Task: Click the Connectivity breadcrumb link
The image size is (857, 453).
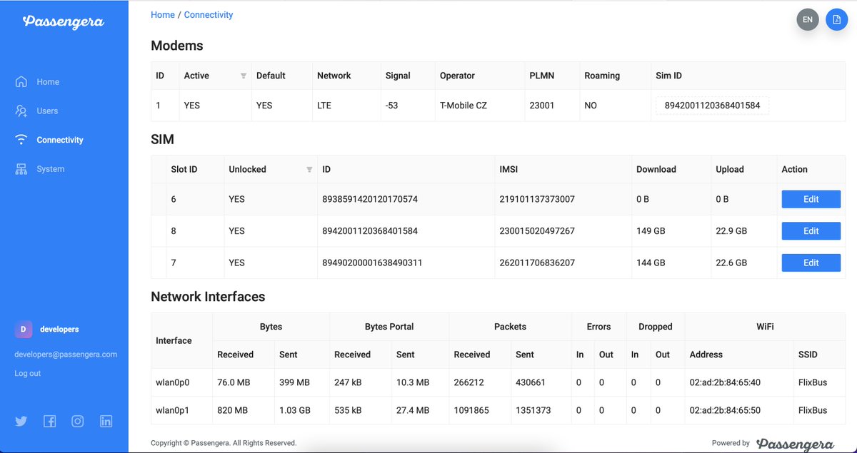Action: coord(209,14)
